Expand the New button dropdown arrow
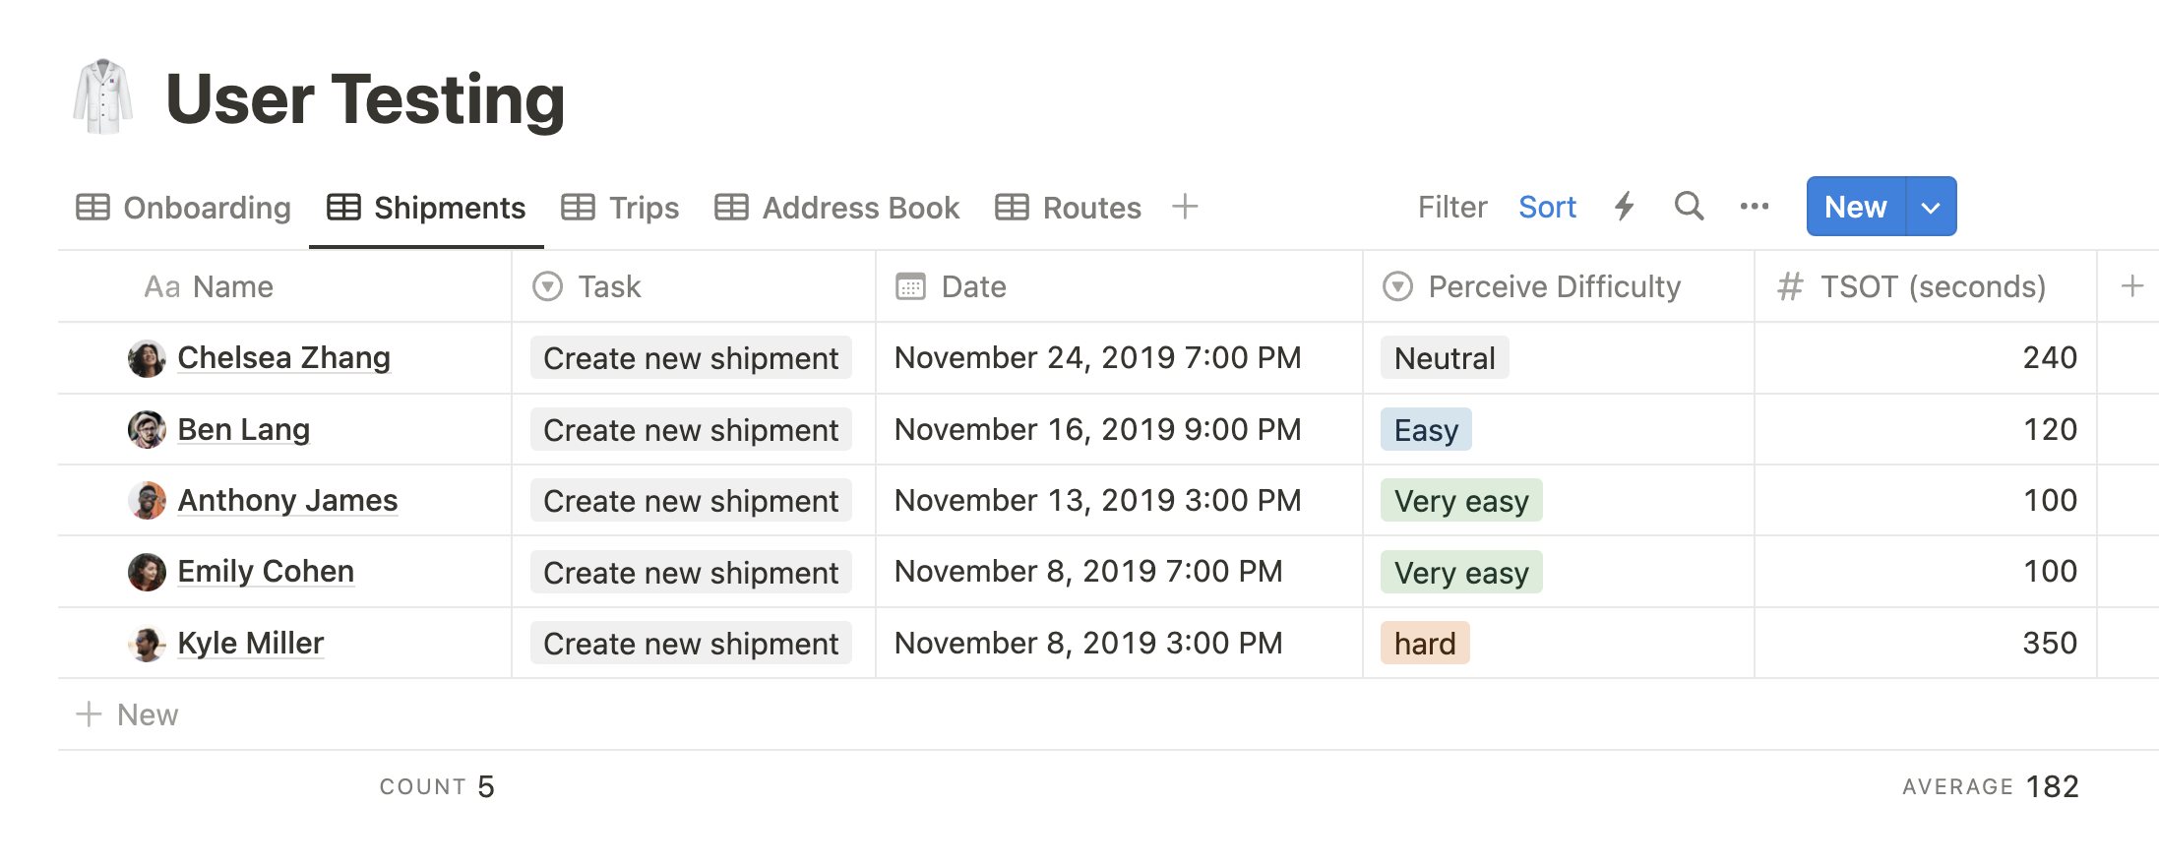The width and height of the screenshot is (2159, 868). pyautogui.click(x=1931, y=207)
